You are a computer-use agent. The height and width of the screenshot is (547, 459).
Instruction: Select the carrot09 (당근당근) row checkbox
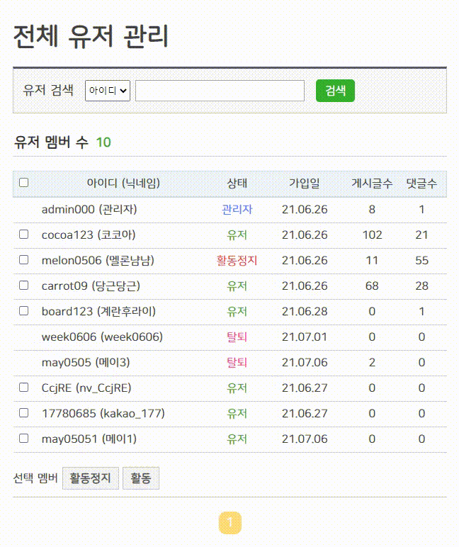click(23, 285)
